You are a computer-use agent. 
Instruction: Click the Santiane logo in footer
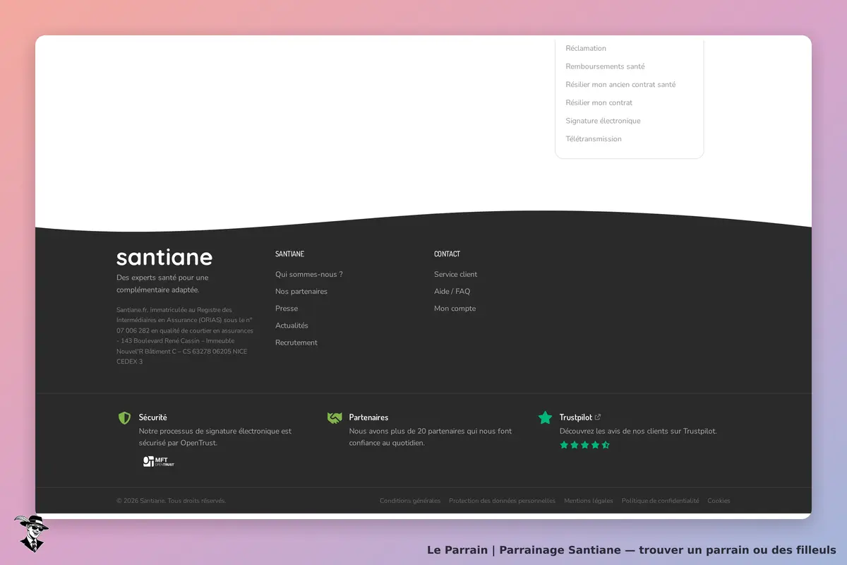(x=164, y=257)
